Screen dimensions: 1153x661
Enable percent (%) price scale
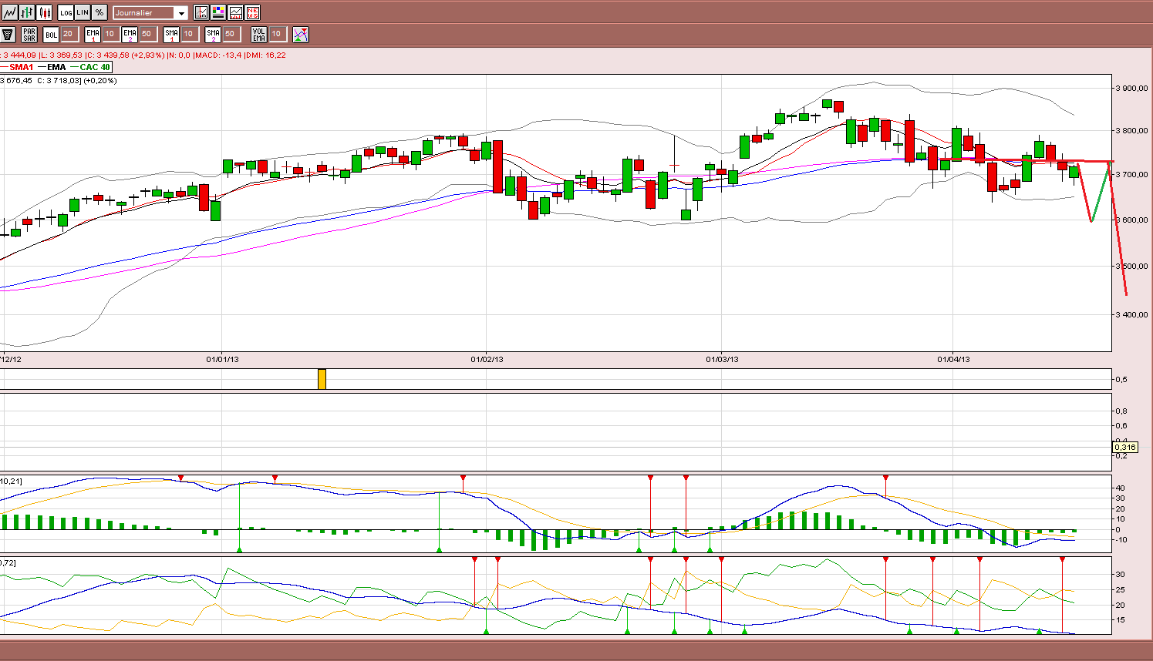[99, 12]
